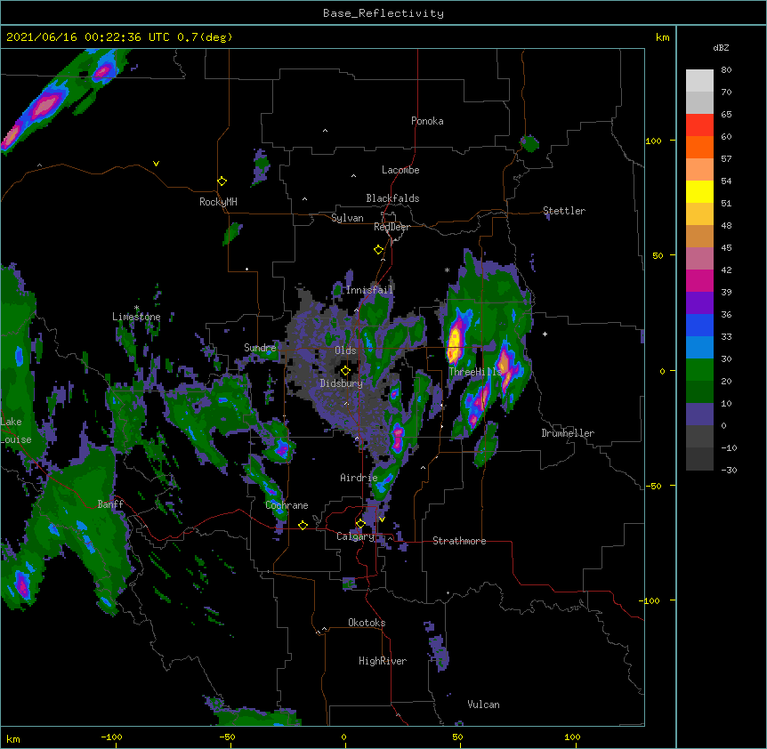The height and width of the screenshot is (749, 767).
Task: Select the Drumheller label
Action: click(568, 433)
